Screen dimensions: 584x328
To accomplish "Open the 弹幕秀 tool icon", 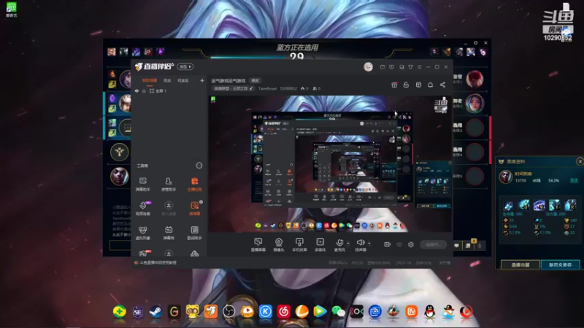I will (169, 233).
